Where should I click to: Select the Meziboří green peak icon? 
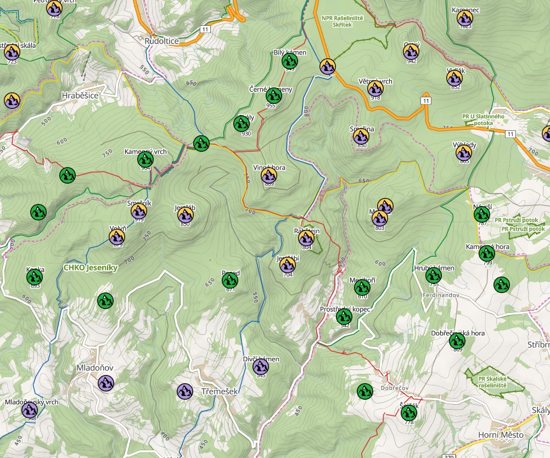point(363,286)
